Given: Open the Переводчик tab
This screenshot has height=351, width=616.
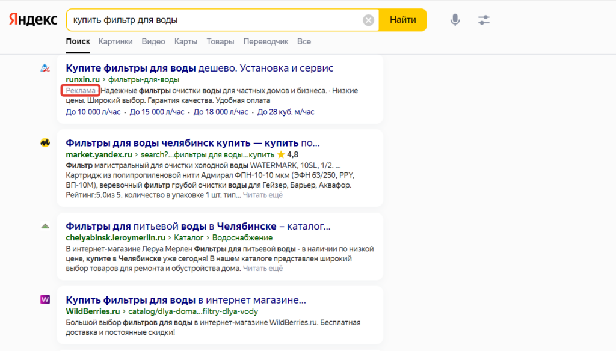Looking at the screenshot, I should point(265,41).
